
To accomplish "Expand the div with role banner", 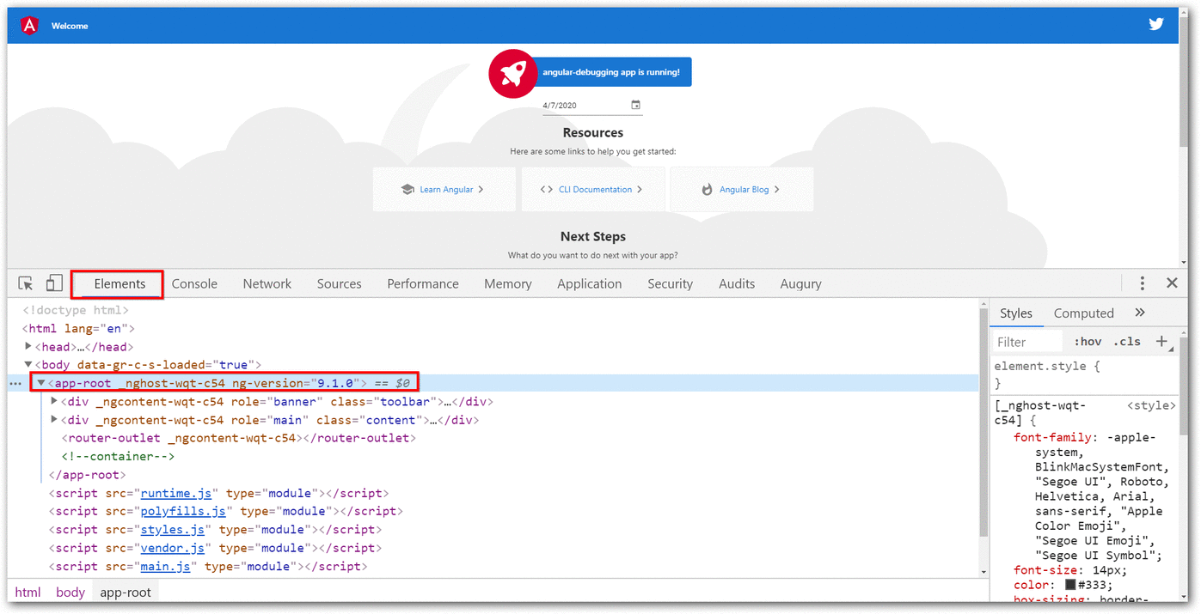I will [x=54, y=401].
